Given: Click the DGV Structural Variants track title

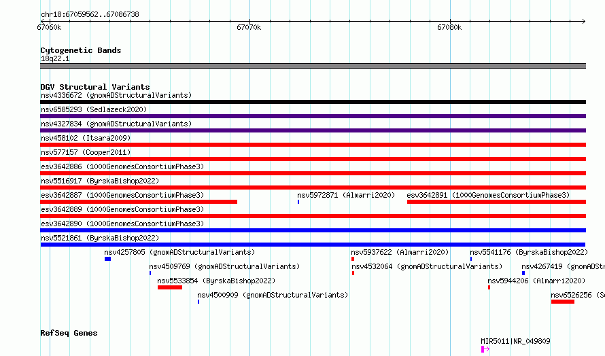Looking at the screenshot, I should (95, 87).
